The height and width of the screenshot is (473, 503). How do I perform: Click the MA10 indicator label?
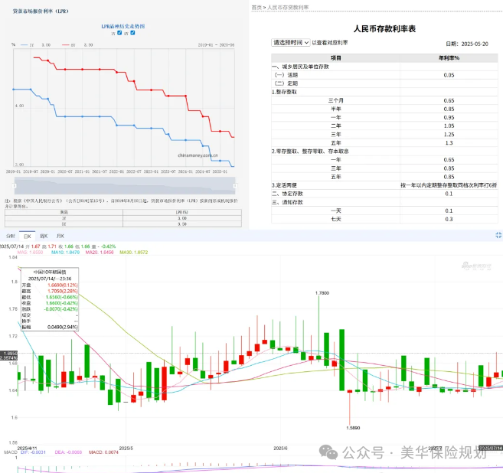64,251
